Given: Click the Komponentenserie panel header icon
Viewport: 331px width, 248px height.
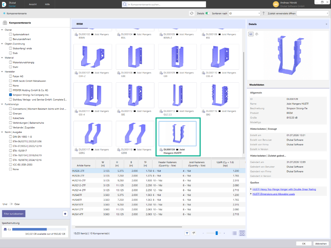Looking at the screenshot, I should click(5, 23).
